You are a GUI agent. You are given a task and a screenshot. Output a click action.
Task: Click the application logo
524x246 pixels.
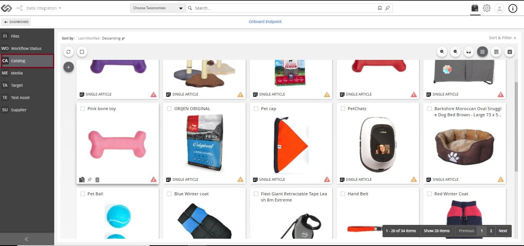[x=7, y=8]
